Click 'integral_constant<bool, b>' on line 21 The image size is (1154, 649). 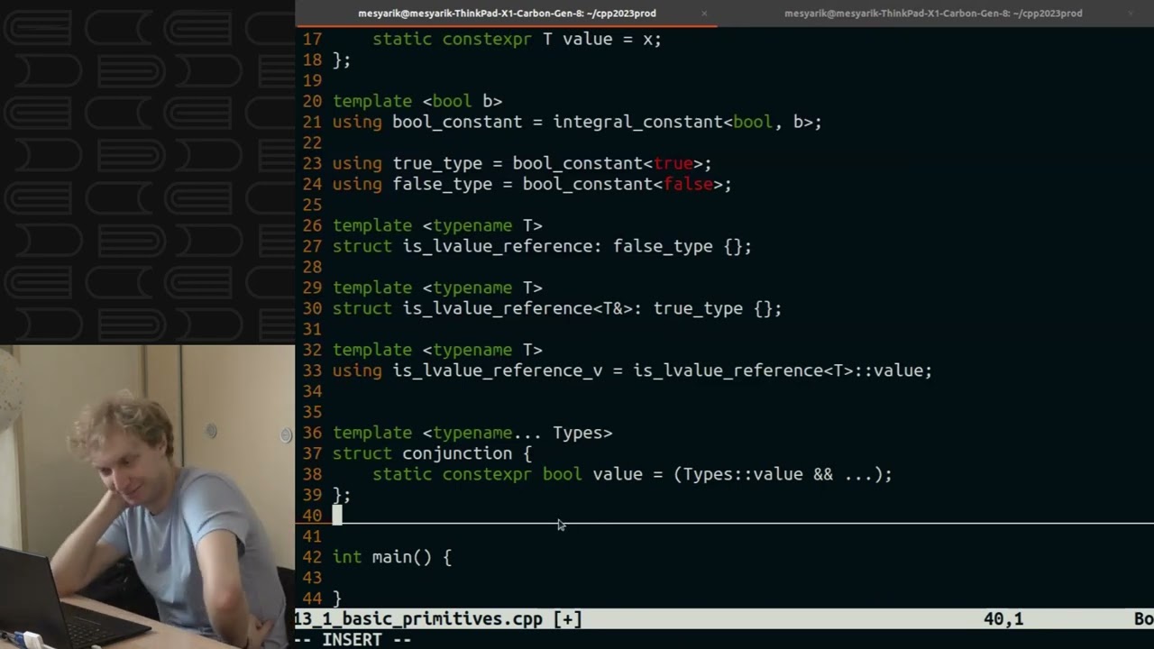(682, 122)
